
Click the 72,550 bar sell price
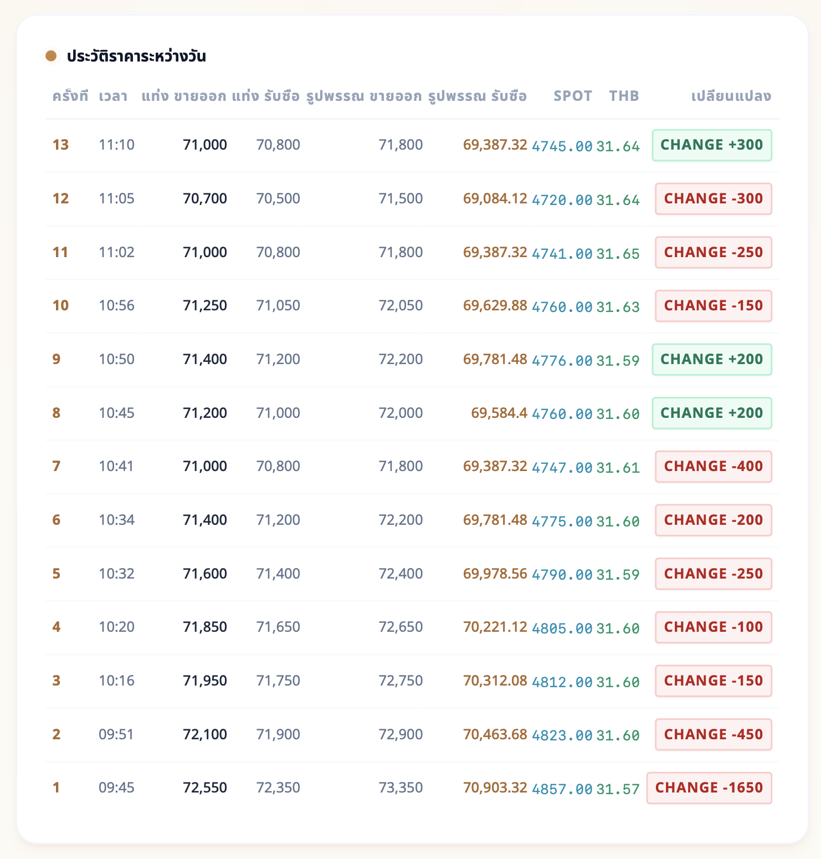point(204,788)
